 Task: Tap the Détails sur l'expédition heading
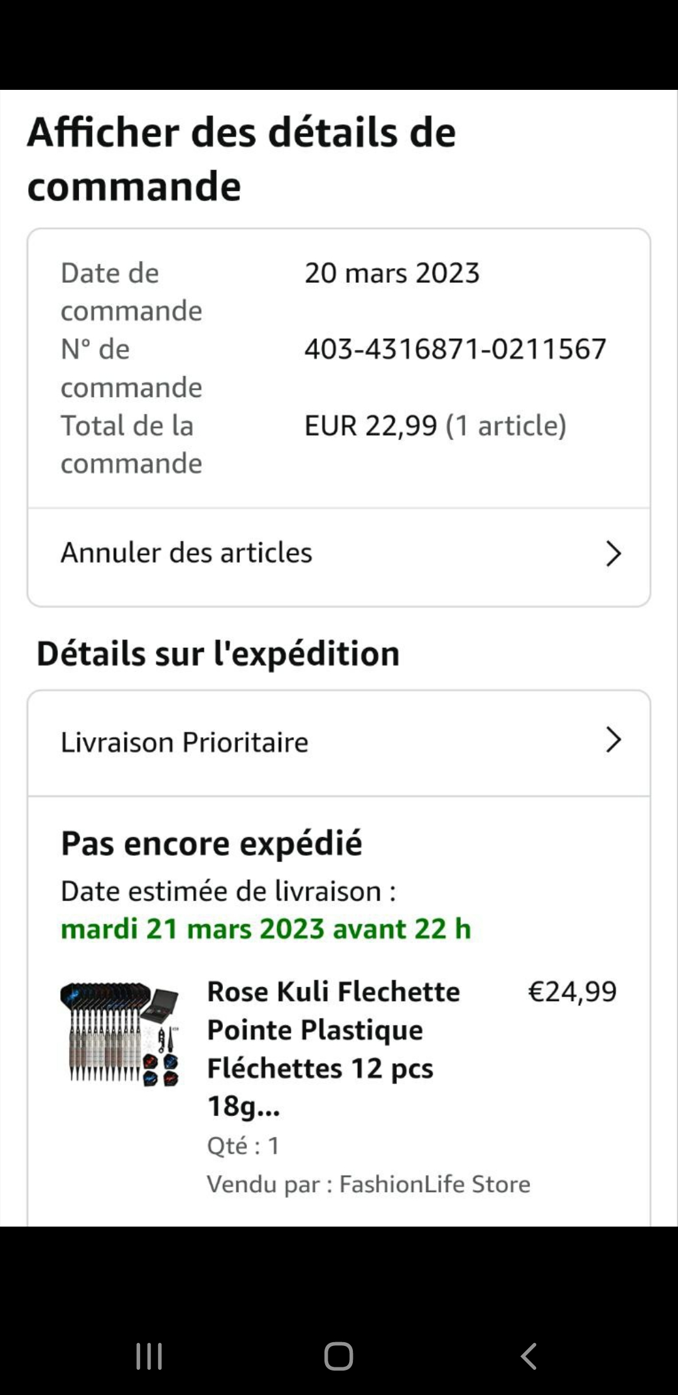(x=218, y=654)
